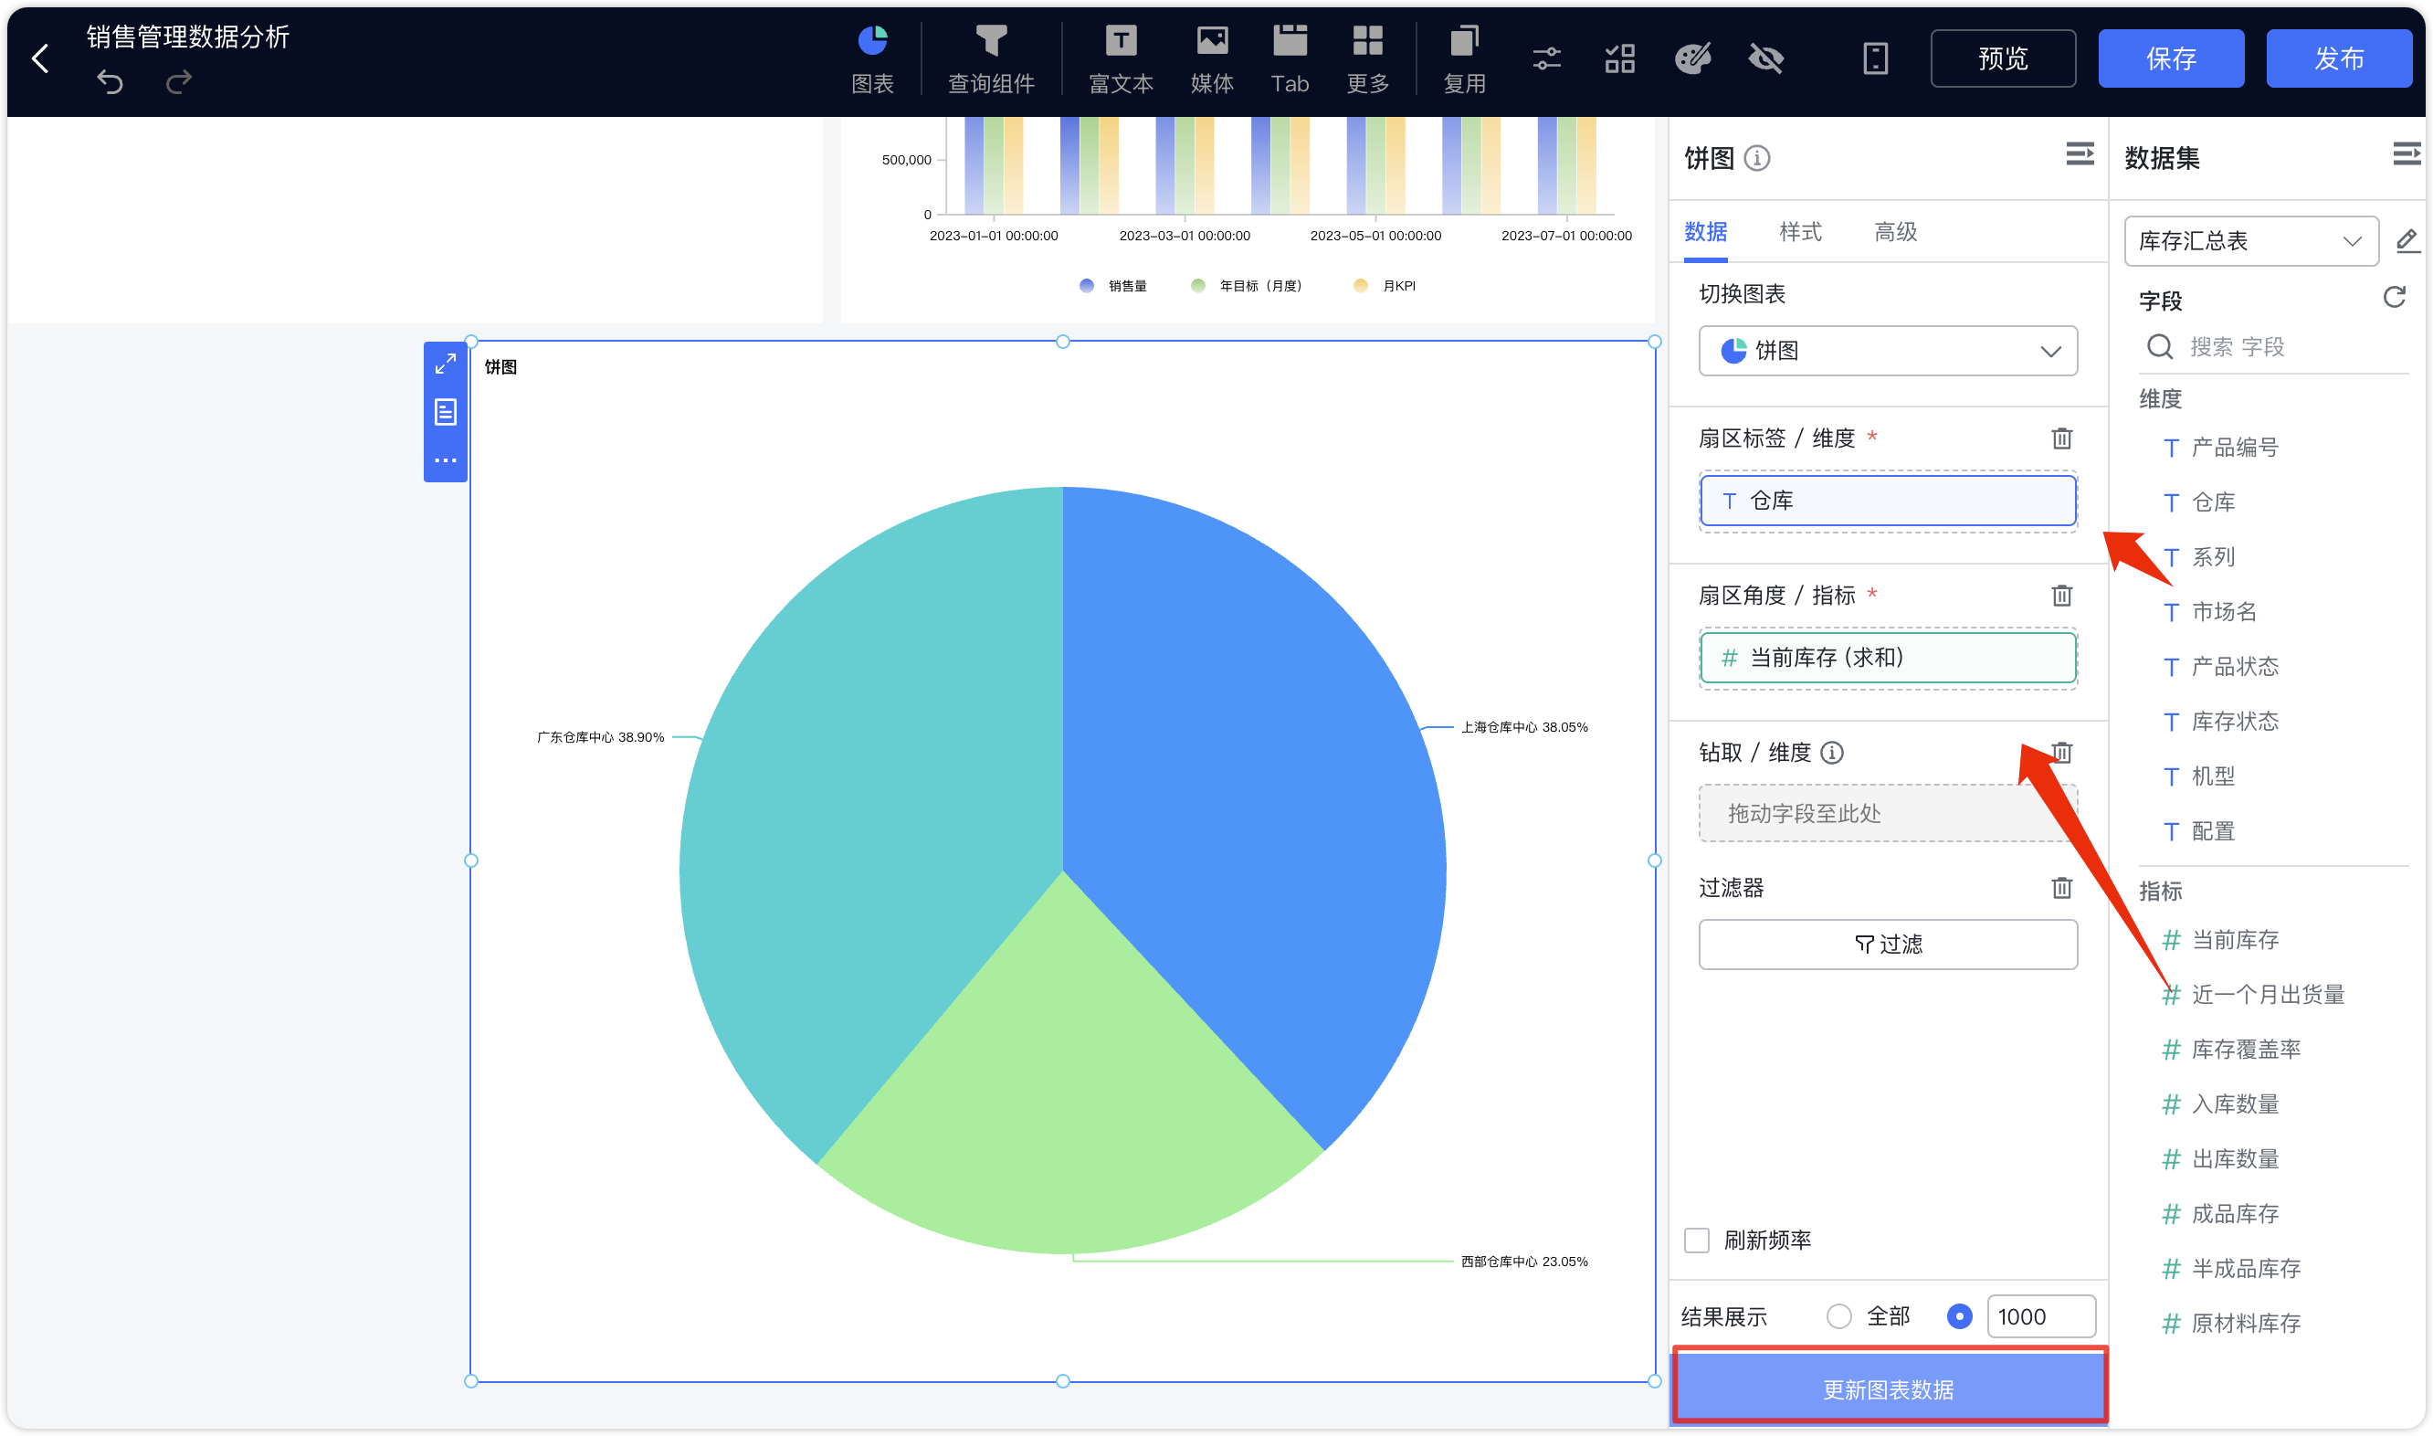This screenshot has width=2433, height=1436.
Task: Refresh the 字段 field list
Action: tap(2395, 298)
